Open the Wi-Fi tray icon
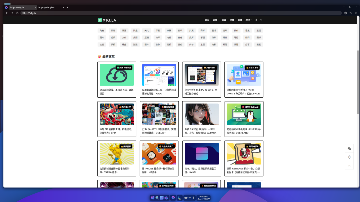This screenshot has width=360, height=202. tap(190, 198)
